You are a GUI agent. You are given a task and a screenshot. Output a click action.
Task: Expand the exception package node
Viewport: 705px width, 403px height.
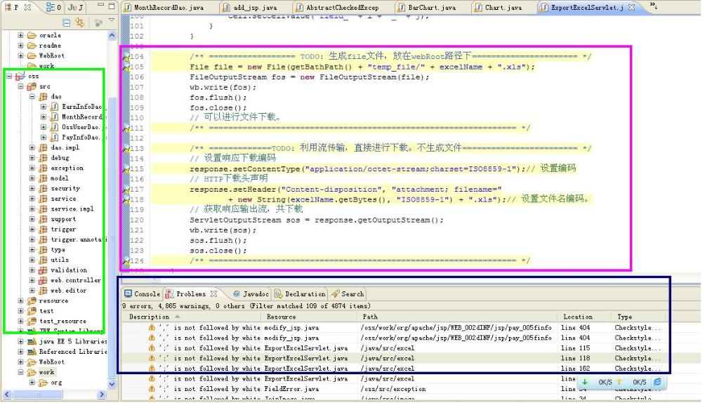32,169
